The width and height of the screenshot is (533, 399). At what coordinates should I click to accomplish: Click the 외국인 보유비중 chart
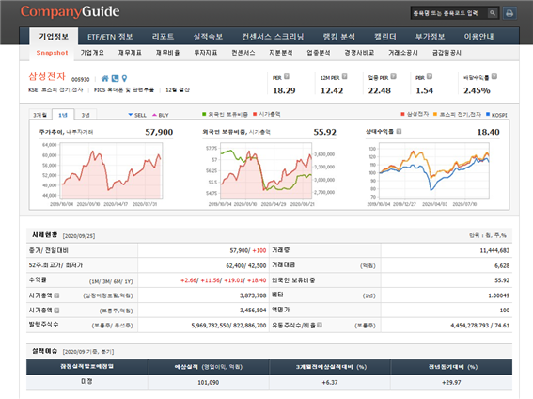point(266,170)
